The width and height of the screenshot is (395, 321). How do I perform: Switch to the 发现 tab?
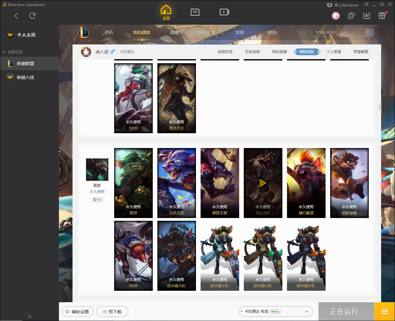point(240,32)
